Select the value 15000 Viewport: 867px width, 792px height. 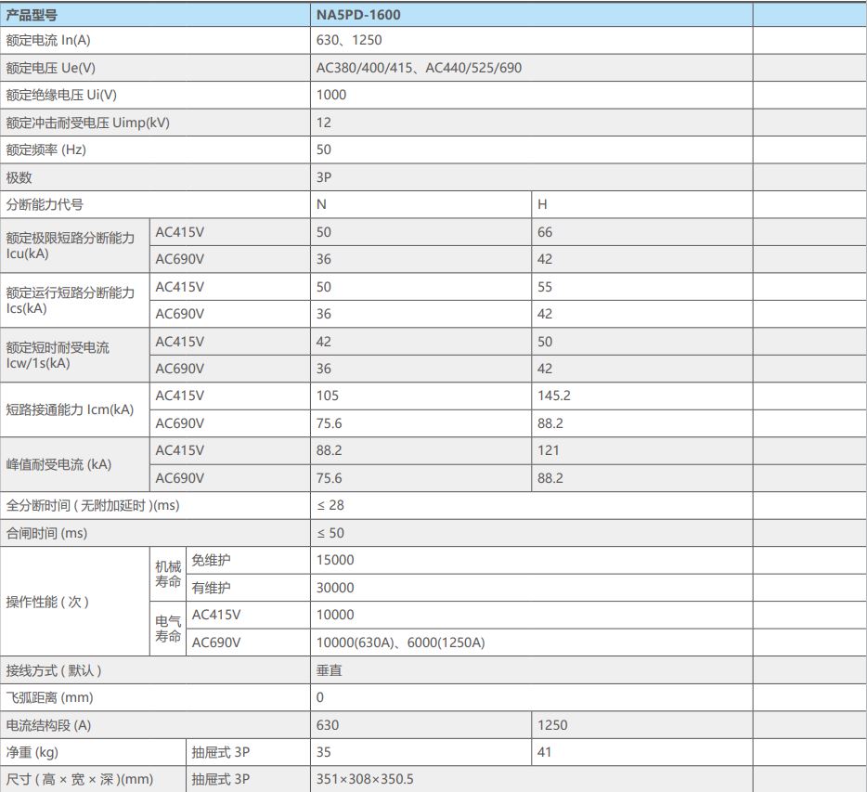(x=335, y=560)
